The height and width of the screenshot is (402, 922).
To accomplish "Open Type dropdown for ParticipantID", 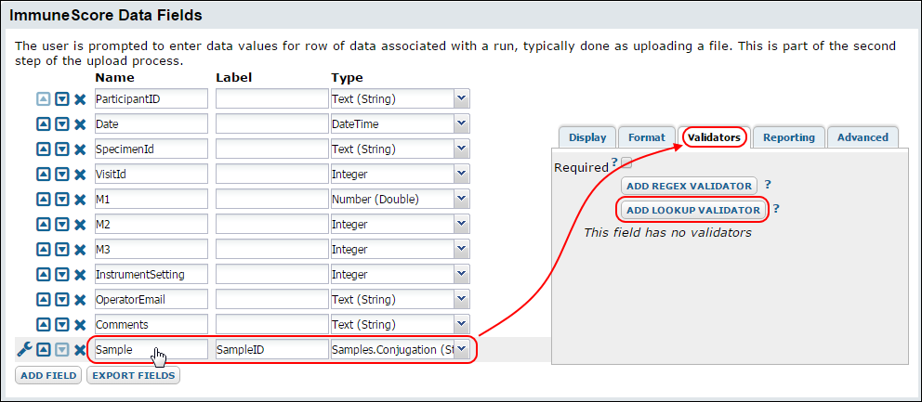I will point(462,98).
